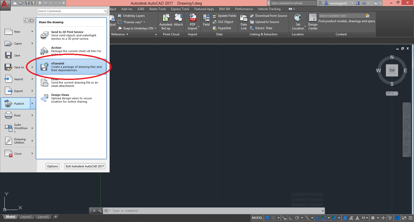Open the status bar Customization menu icon
Screen dimensions: 414x222
point(410,218)
